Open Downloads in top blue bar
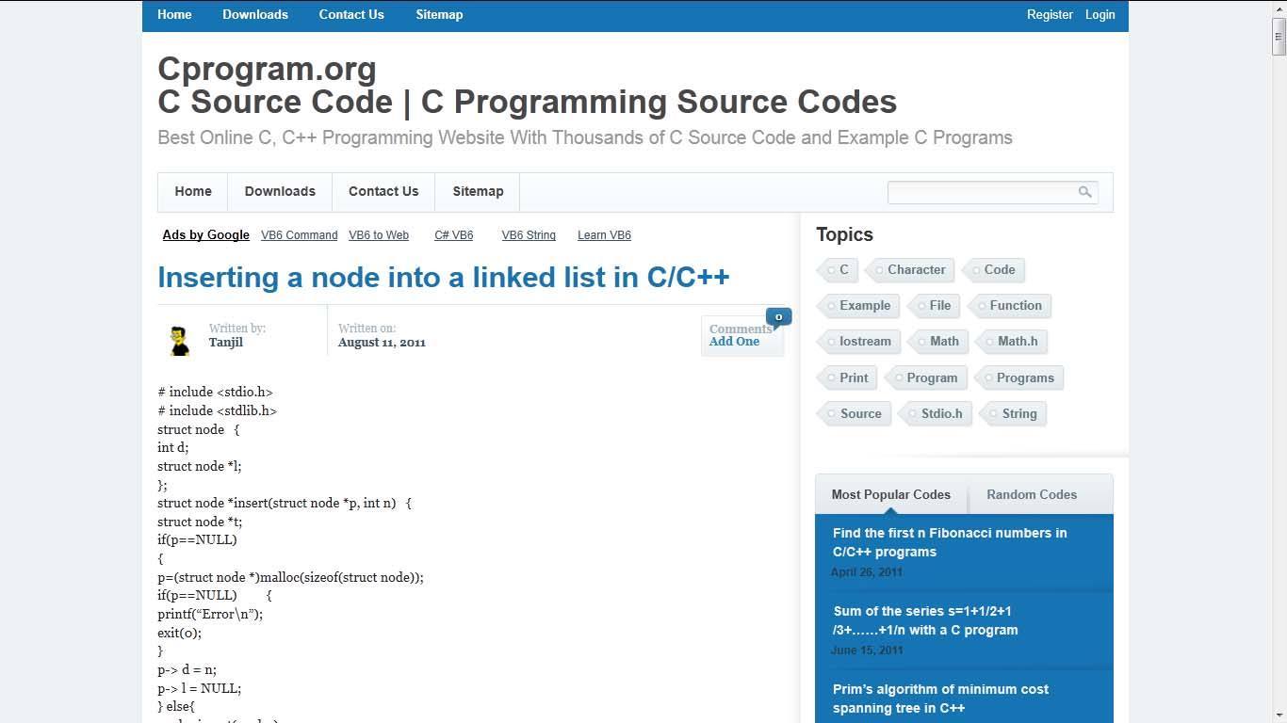 [x=255, y=15]
